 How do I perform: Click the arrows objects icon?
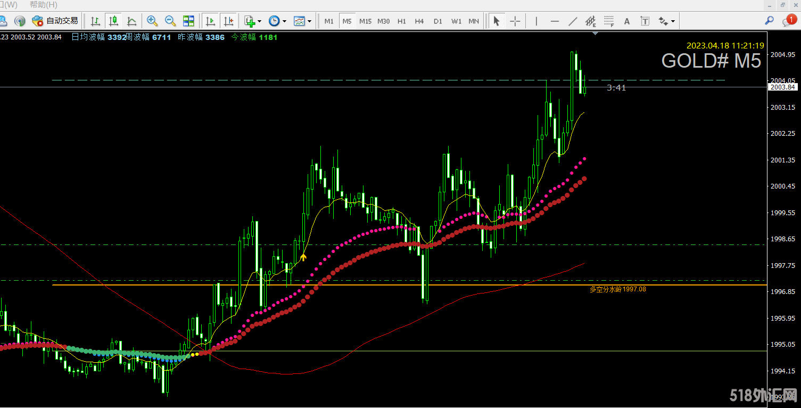coord(663,21)
